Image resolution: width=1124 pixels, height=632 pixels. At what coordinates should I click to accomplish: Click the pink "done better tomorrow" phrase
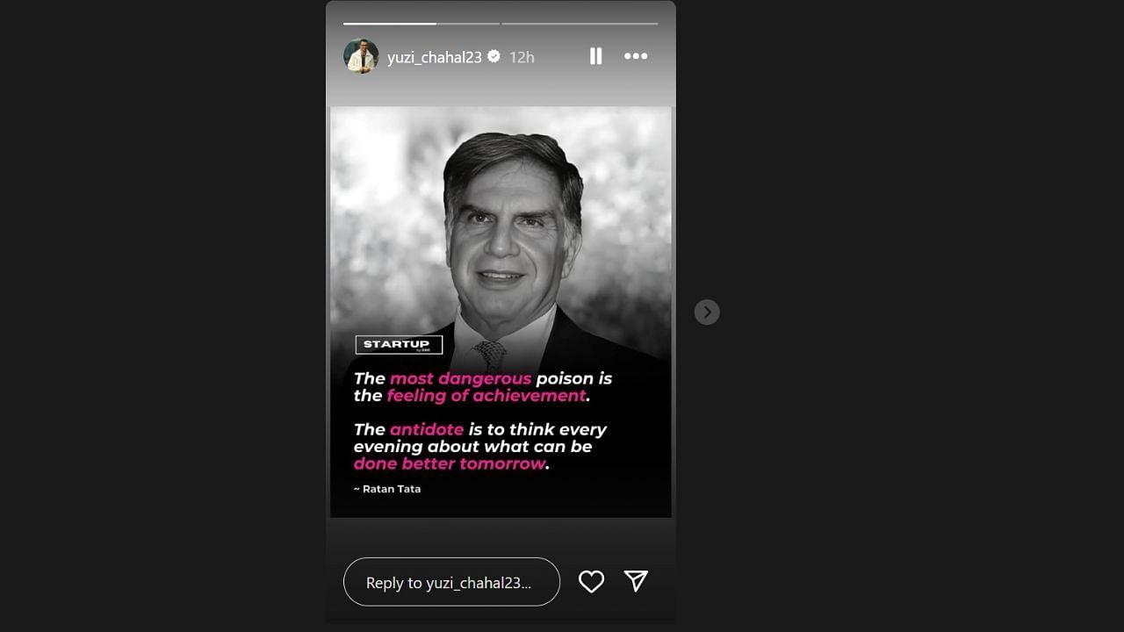tap(450, 463)
